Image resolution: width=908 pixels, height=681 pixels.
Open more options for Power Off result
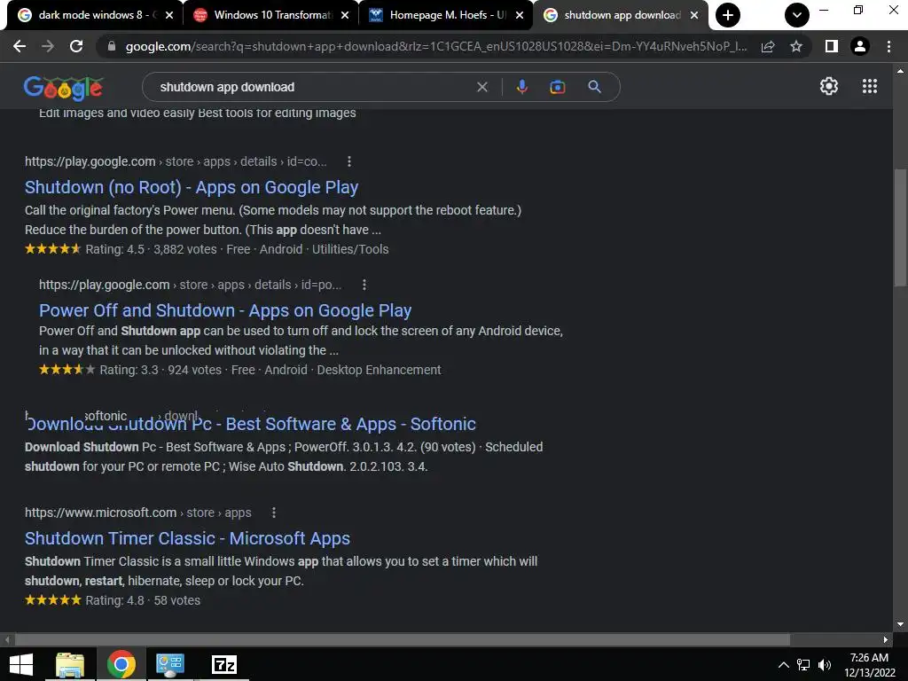[x=364, y=285]
